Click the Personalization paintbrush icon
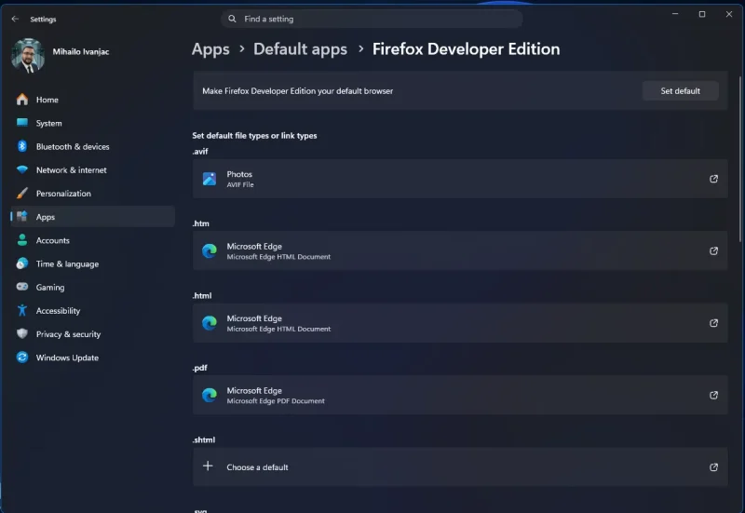The image size is (745, 513). click(x=21, y=193)
